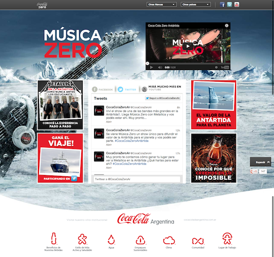Click Seguir a @CocaColaZeroAr button
Screen dimensions: 274x257
point(163,98)
